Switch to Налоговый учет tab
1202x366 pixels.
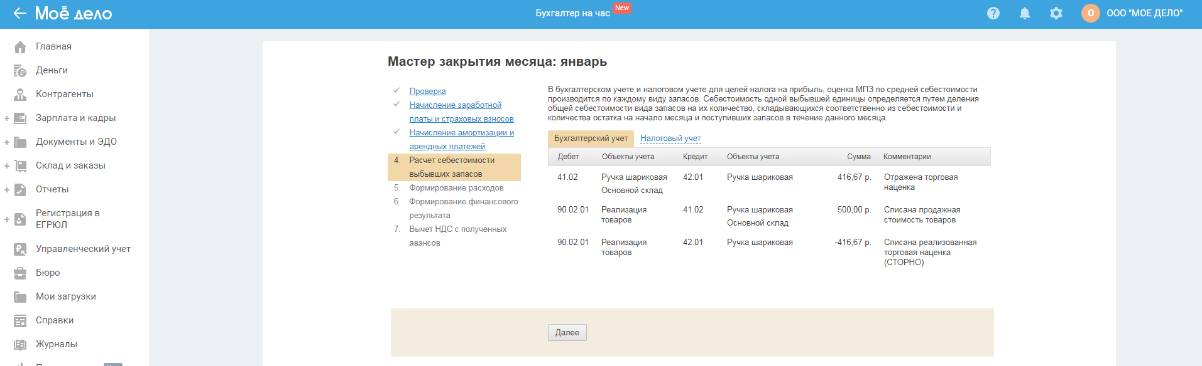click(x=670, y=139)
